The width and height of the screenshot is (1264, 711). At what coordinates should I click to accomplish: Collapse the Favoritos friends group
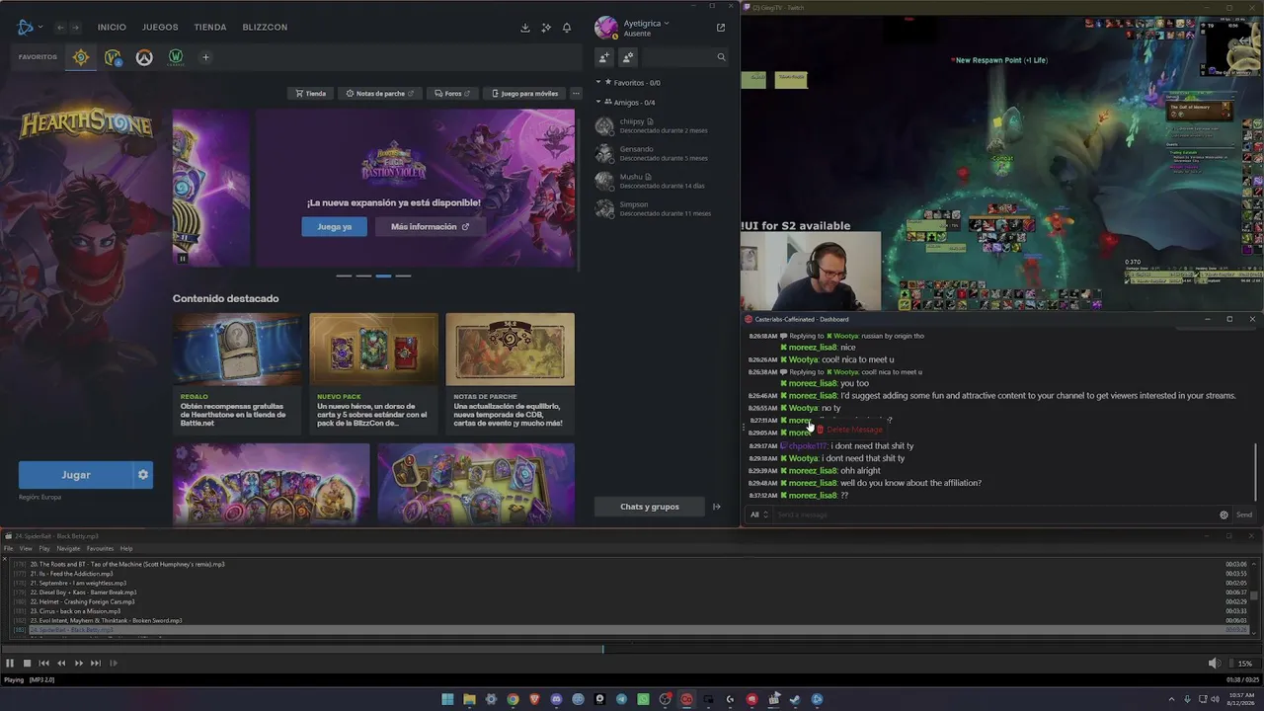point(598,83)
